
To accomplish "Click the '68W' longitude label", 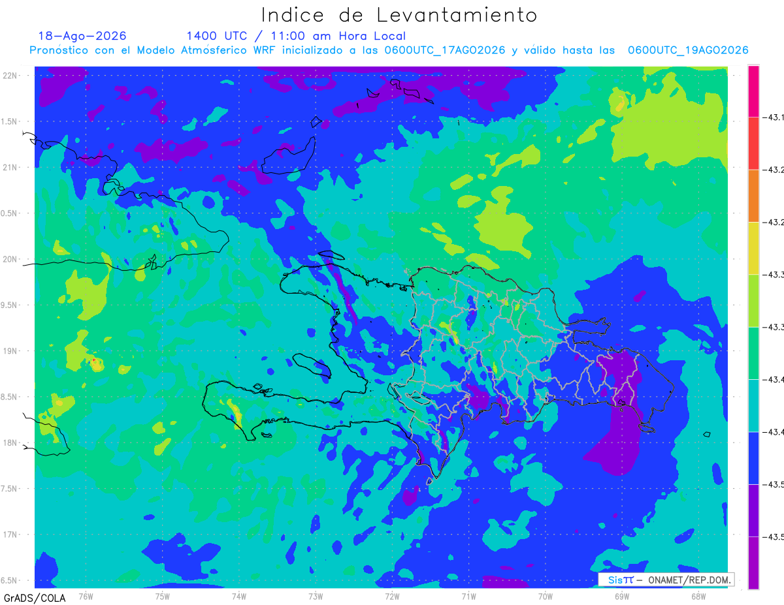I will tap(698, 597).
